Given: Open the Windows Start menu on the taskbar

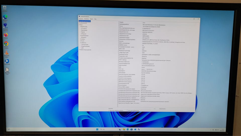Looking at the screenshot, I should 97,129.
